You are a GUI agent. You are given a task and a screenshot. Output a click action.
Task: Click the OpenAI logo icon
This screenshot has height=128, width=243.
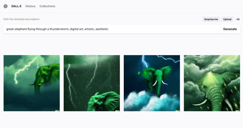tap(6, 6)
